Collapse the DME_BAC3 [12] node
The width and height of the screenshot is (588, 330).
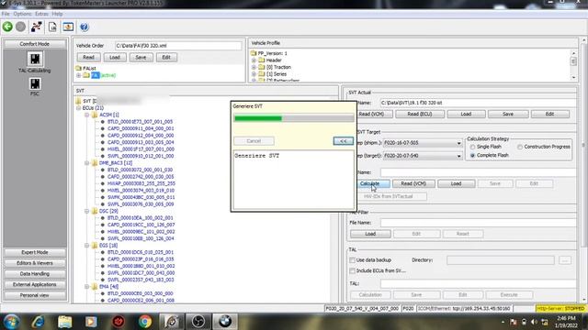[x=87, y=163]
